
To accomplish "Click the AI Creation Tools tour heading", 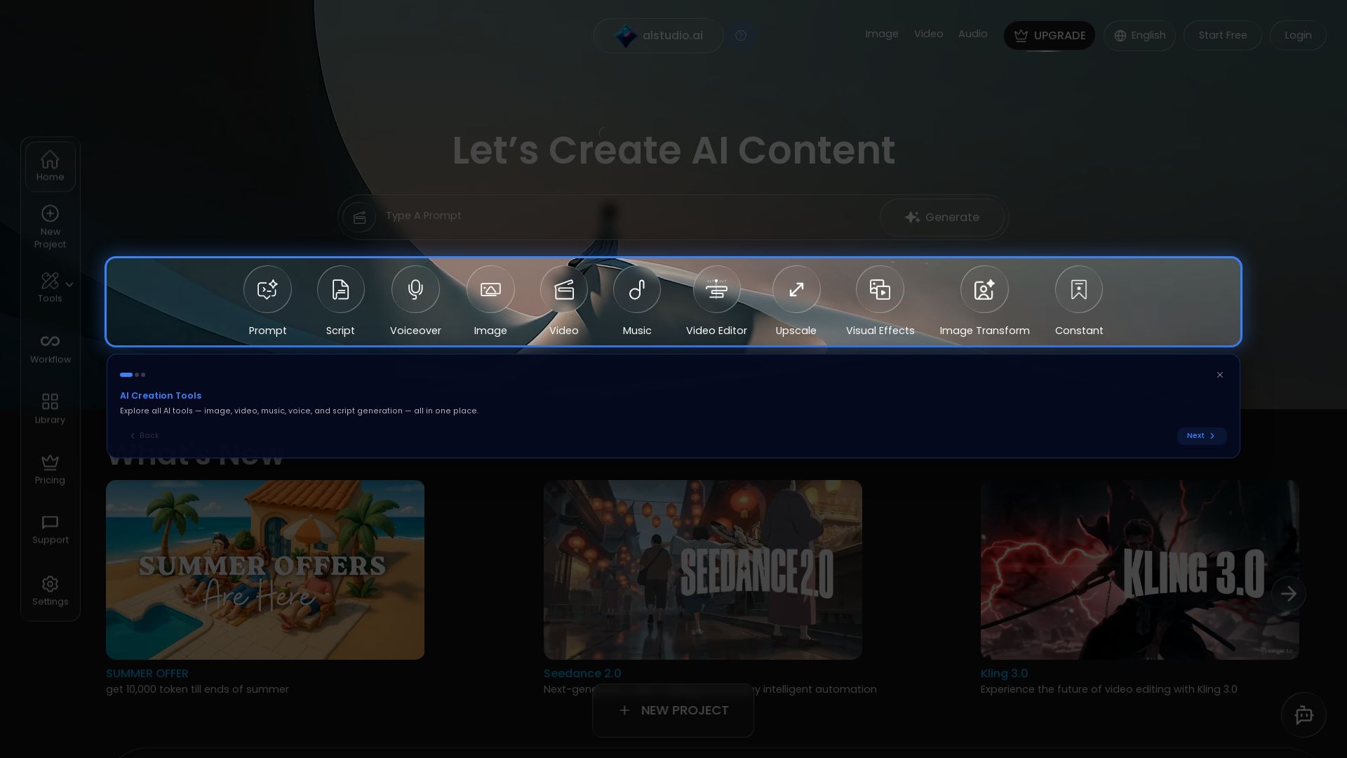I will 161,396.
